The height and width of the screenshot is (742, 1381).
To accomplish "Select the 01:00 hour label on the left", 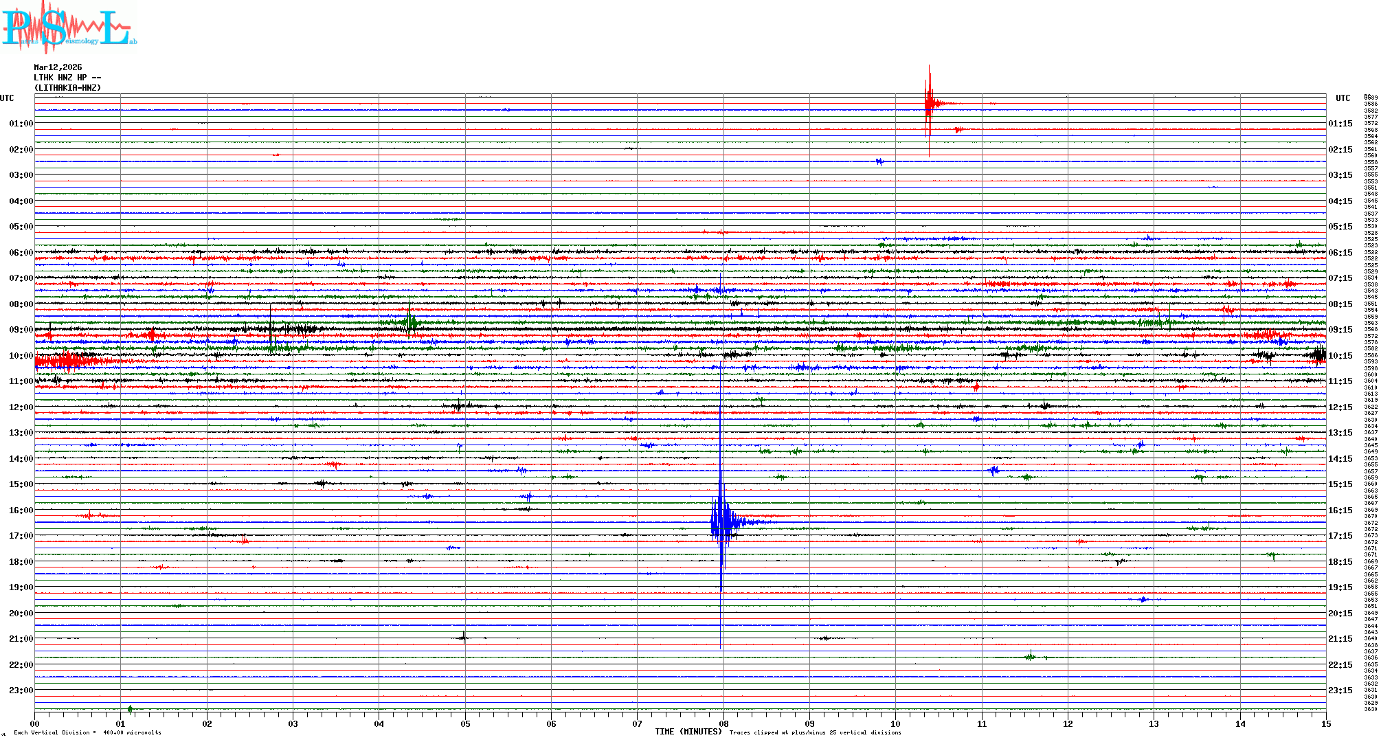I will click(21, 124).
